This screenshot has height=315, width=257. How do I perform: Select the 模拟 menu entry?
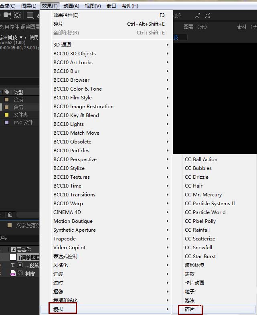[105, 309]
